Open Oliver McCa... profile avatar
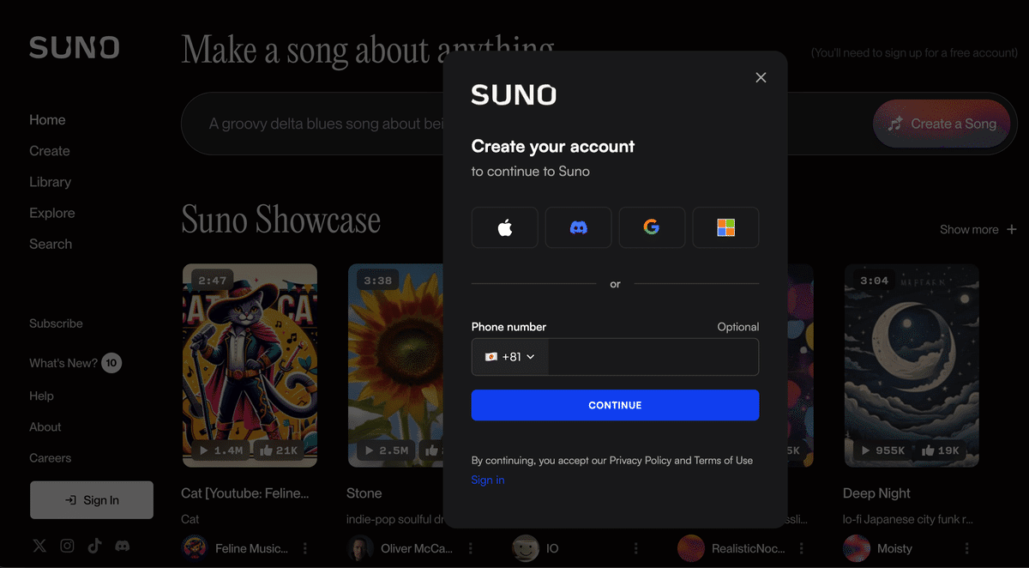 pos(361,548)
